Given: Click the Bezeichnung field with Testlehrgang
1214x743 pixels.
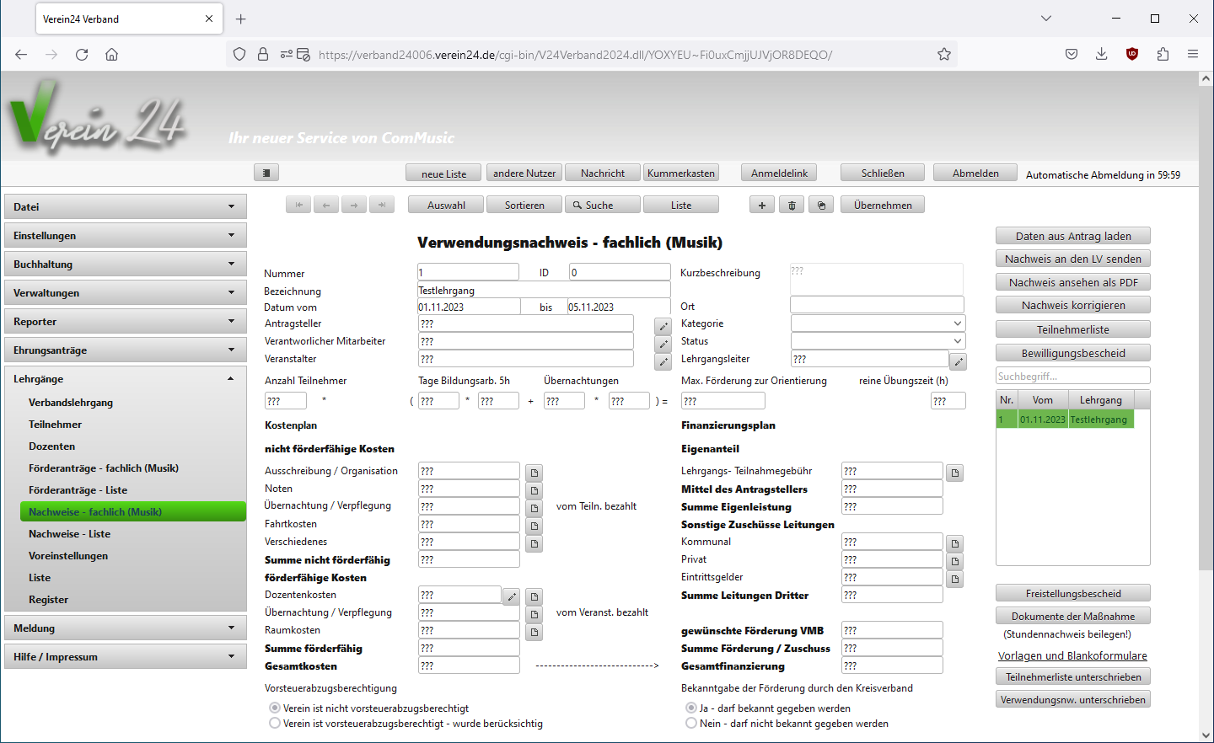Looking at the screenshot, I should pyautogui.click(x=545, y=290).
